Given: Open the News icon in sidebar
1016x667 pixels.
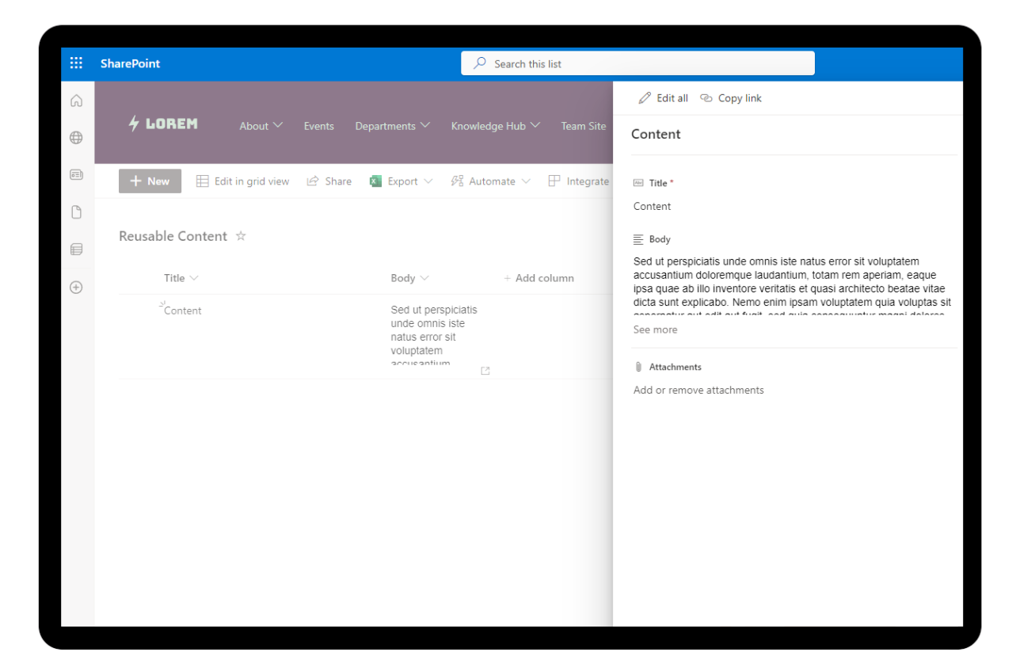Looking at the screenshot, I should (76, 174).
